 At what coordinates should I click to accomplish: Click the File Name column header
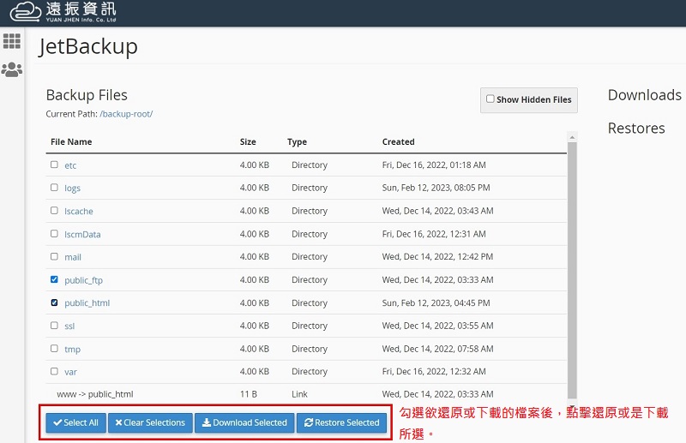pos(71,141)
